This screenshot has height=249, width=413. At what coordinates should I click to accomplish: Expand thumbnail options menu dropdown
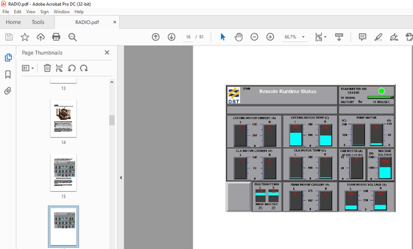pyautogui.click(x=28, y=68)
